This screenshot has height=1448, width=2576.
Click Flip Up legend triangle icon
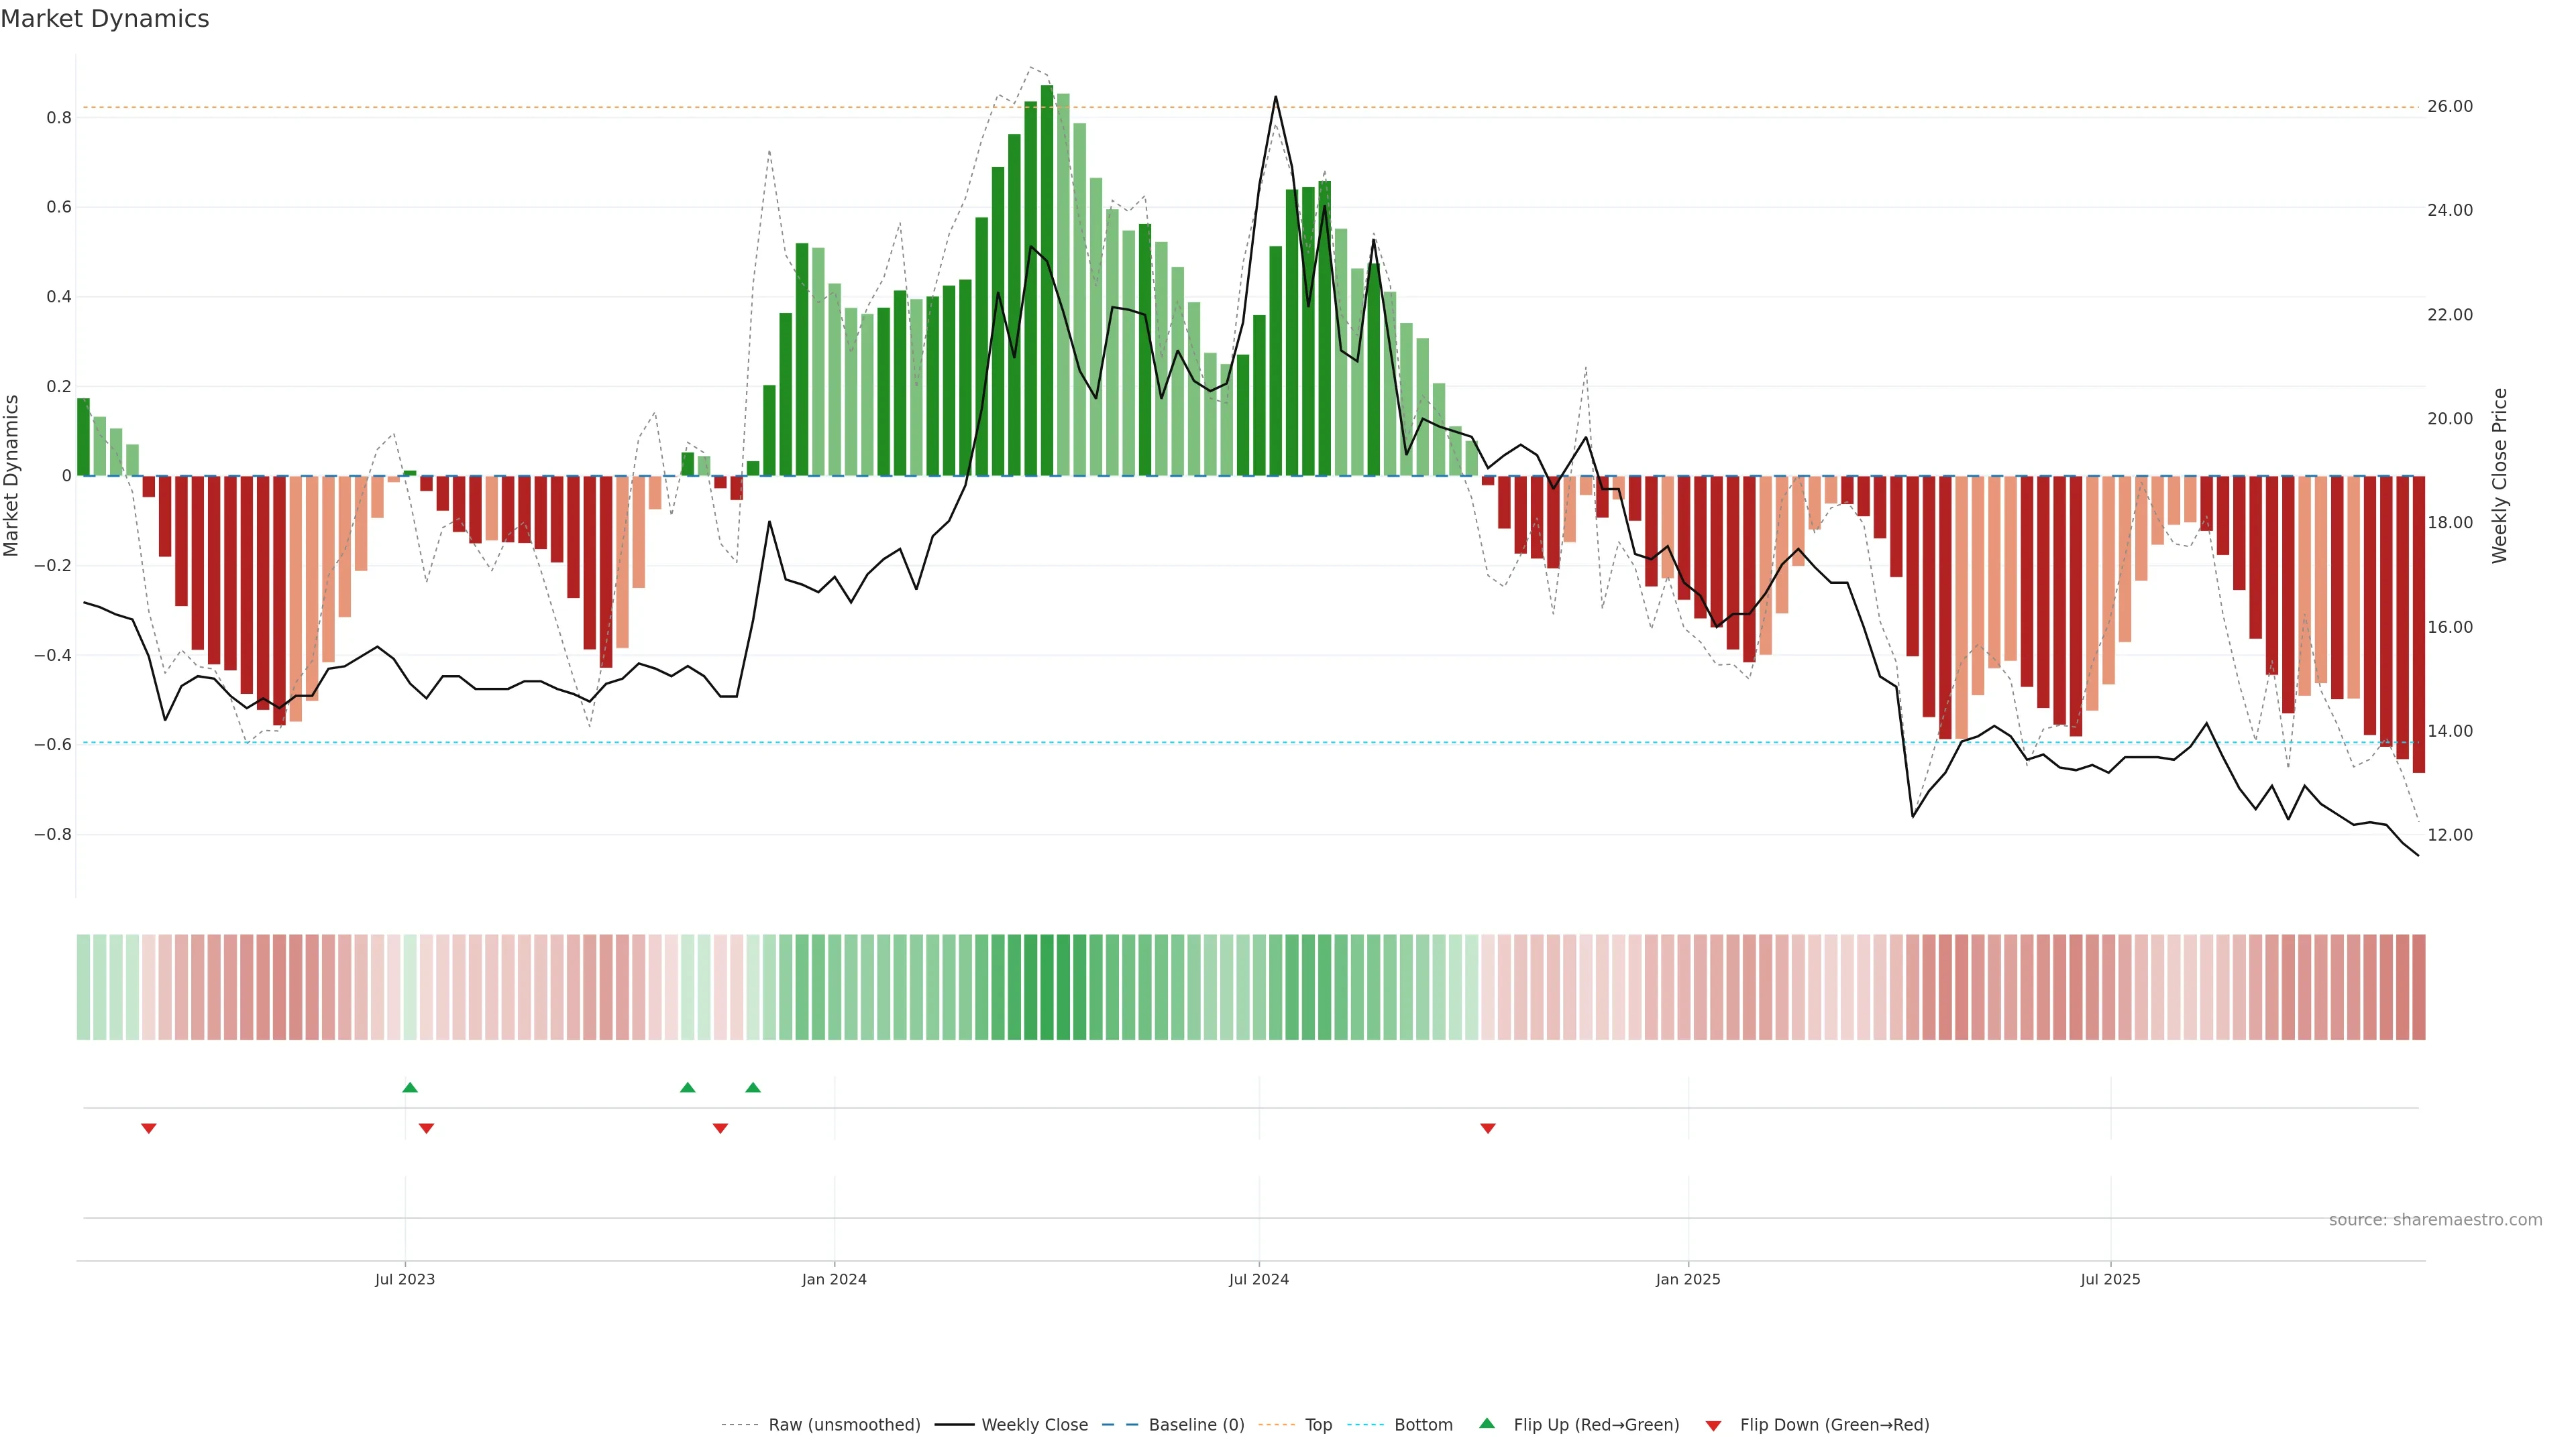click(x=1487, y=1423)
